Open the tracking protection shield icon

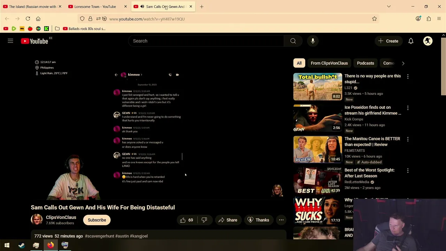tap(82, 19)
